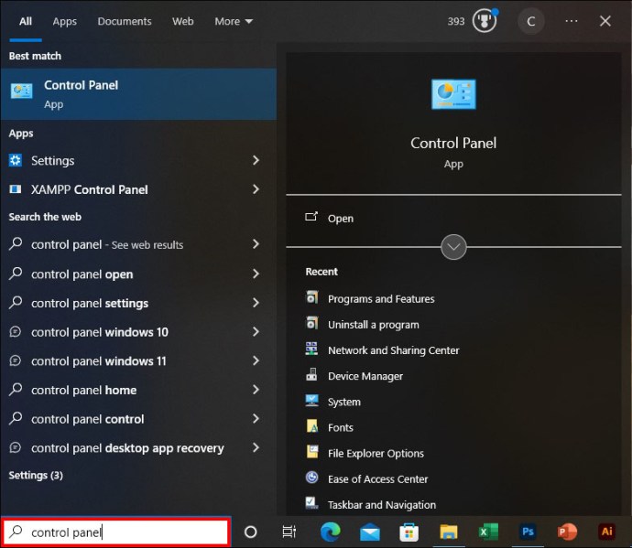Screen dimensions: 632x548
Task: Open the account avatar labeled C
Action: (531, 21)
